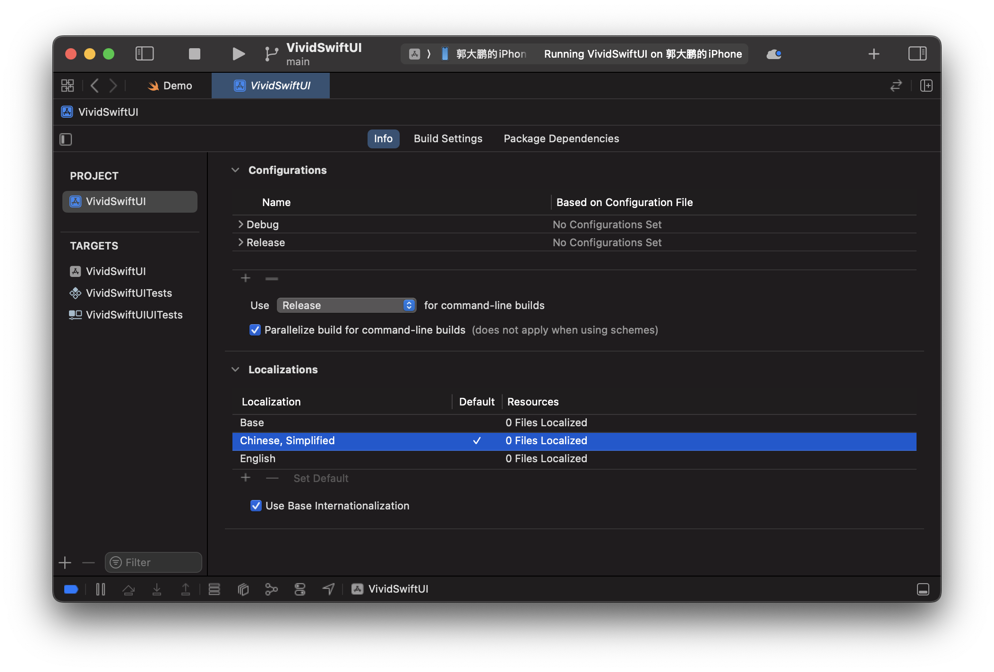
Task: Switch to the Info tab
Action: (383, 138)
